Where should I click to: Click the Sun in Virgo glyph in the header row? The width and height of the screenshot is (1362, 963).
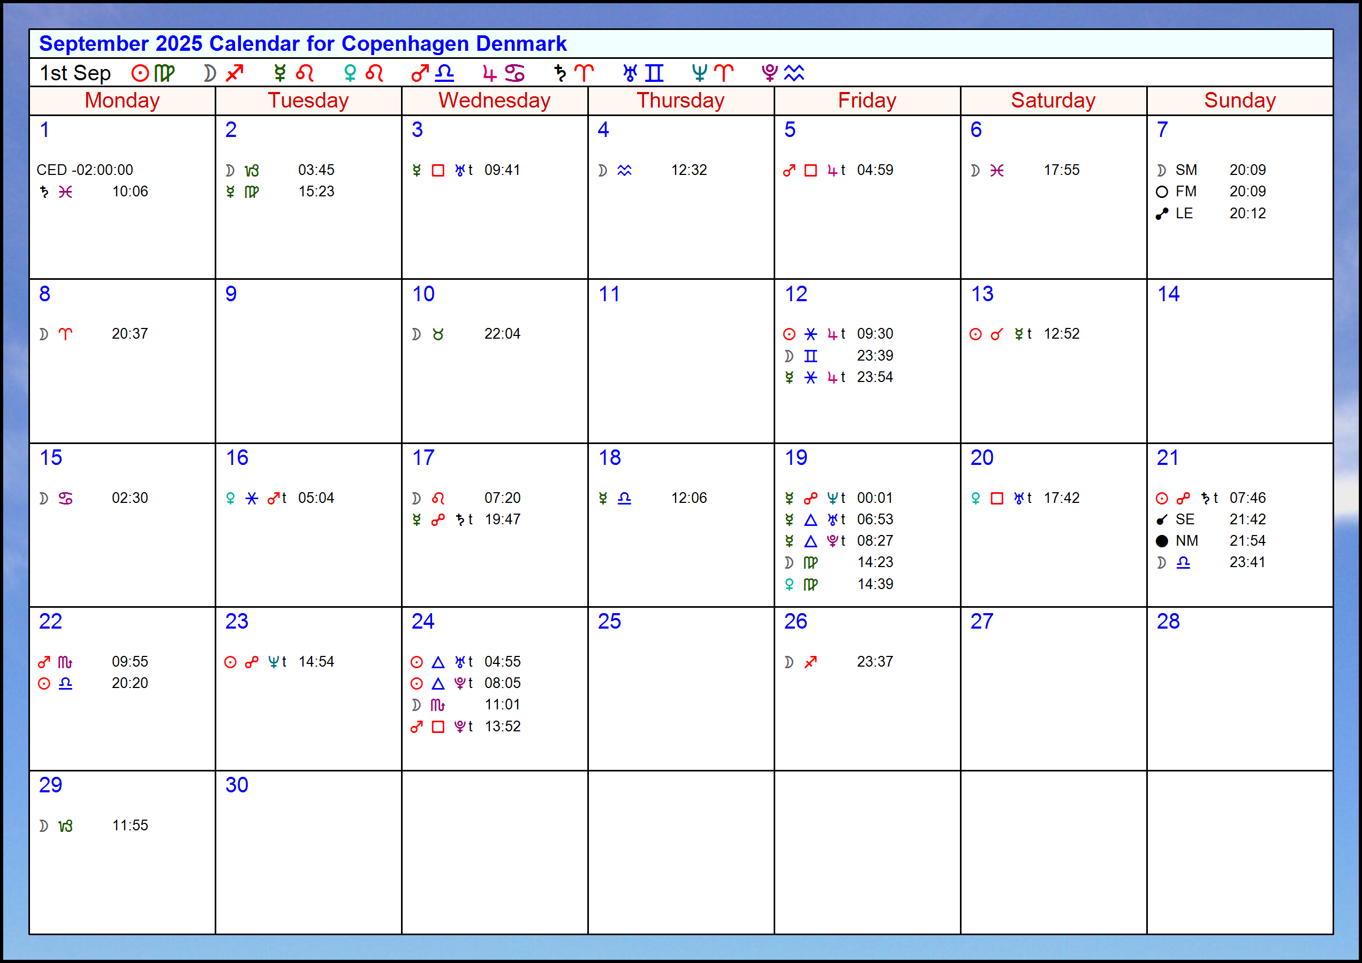[x=152, y=72]
